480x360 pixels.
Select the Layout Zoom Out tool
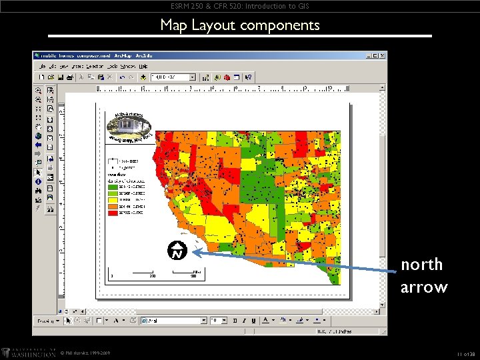[x=50, y=99]
